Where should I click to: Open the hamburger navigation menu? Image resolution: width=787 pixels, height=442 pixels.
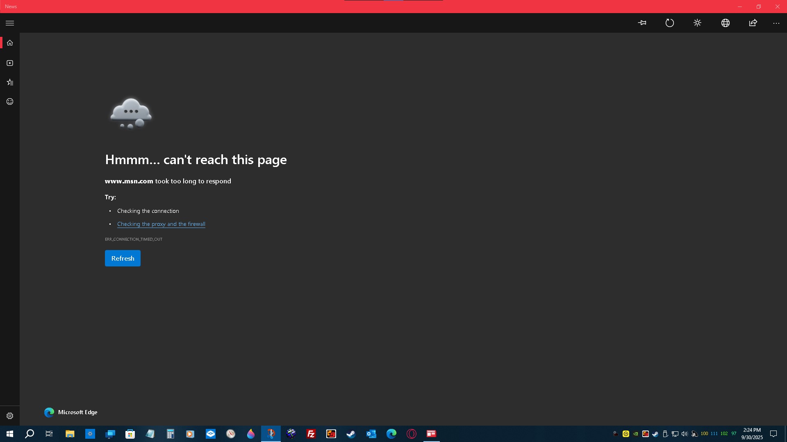tap(10, 23)
